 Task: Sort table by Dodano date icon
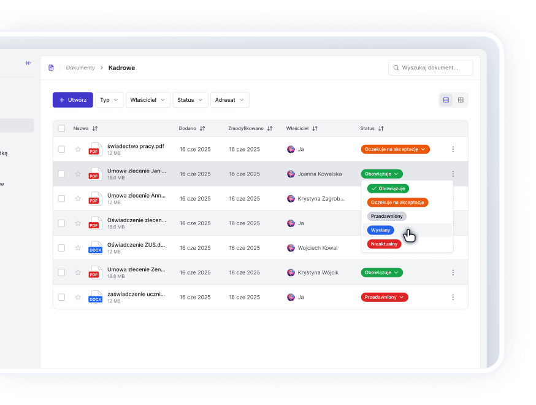point(202,129)
